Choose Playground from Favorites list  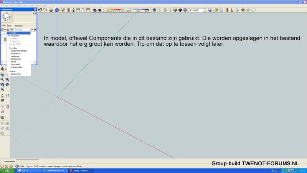point(15,65)
